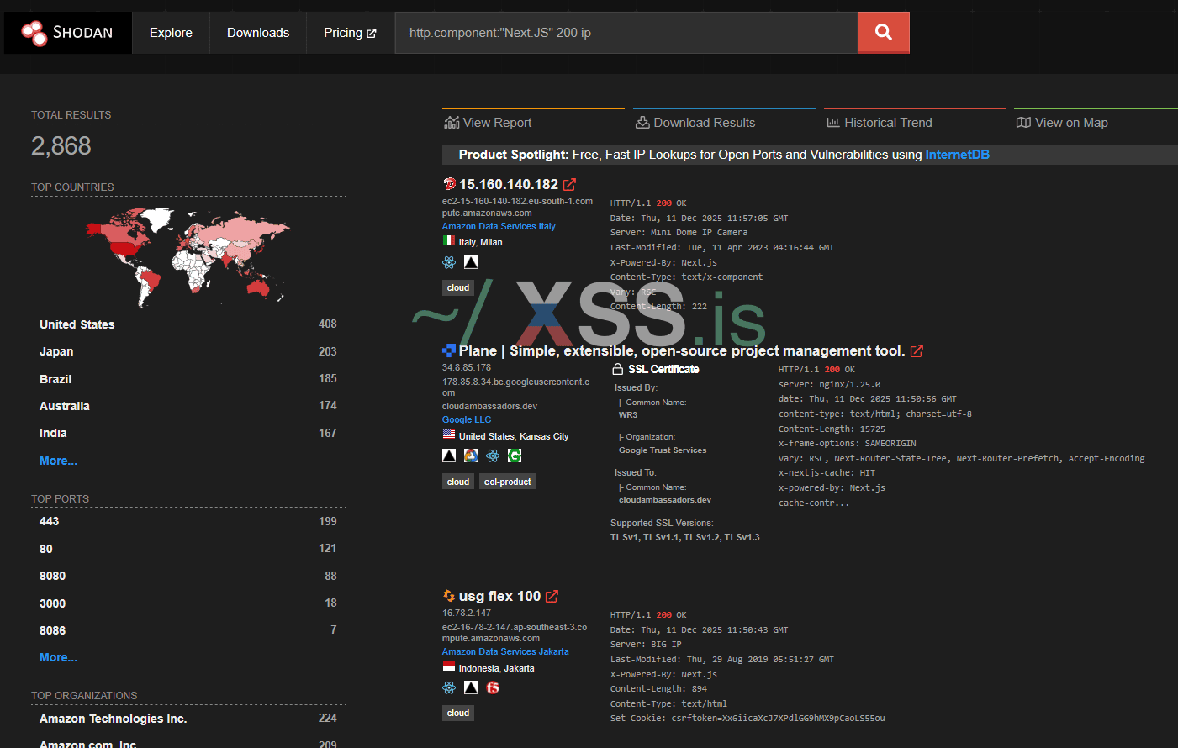
Task: Click the React icon in the Jakarta result
Action: click(x=449, y=687)
